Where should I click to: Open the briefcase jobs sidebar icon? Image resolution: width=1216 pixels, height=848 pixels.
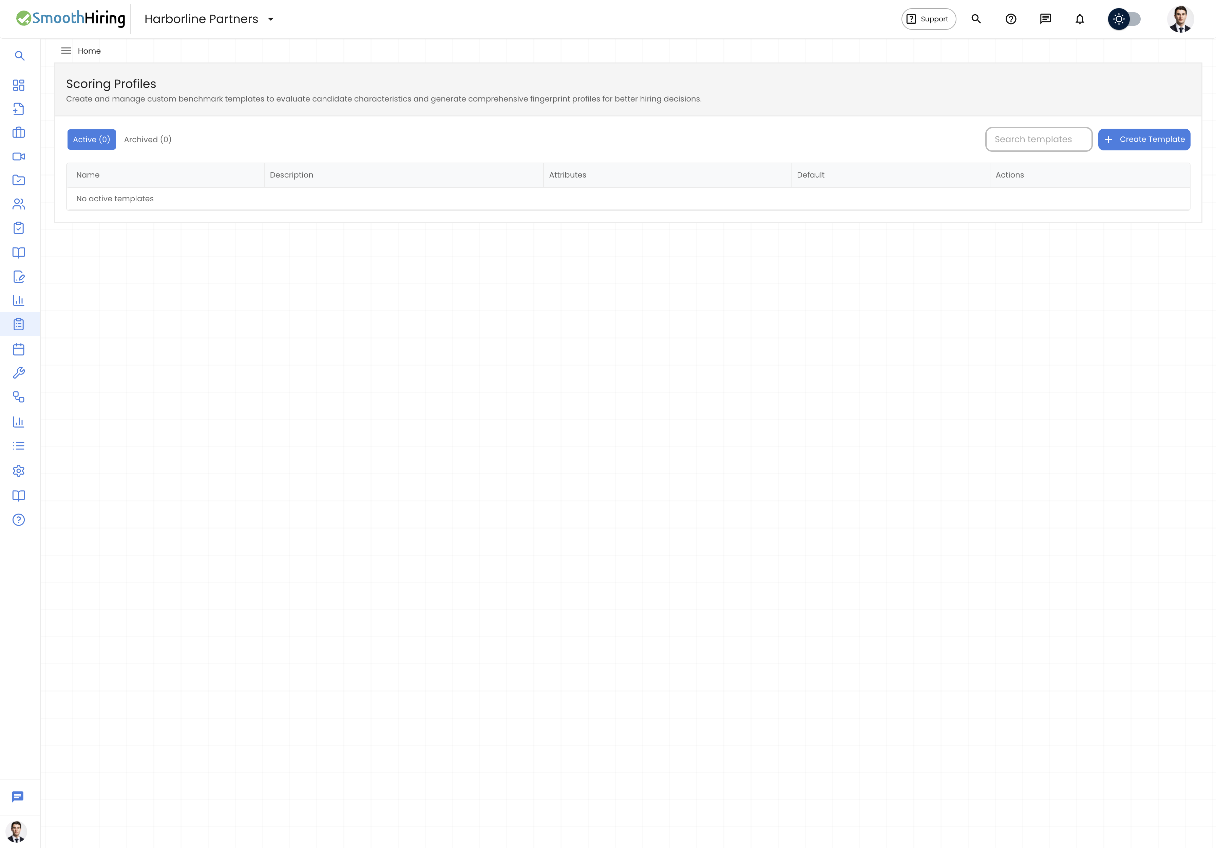point(19,132)
